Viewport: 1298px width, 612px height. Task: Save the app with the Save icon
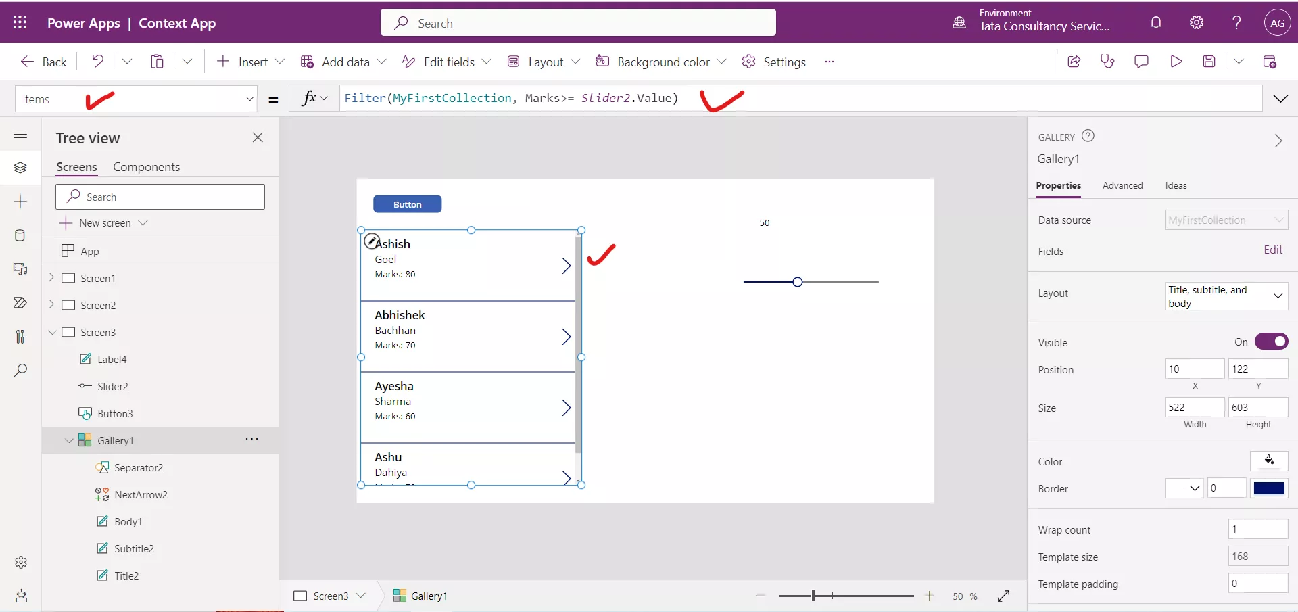[x=1209, y=61]
